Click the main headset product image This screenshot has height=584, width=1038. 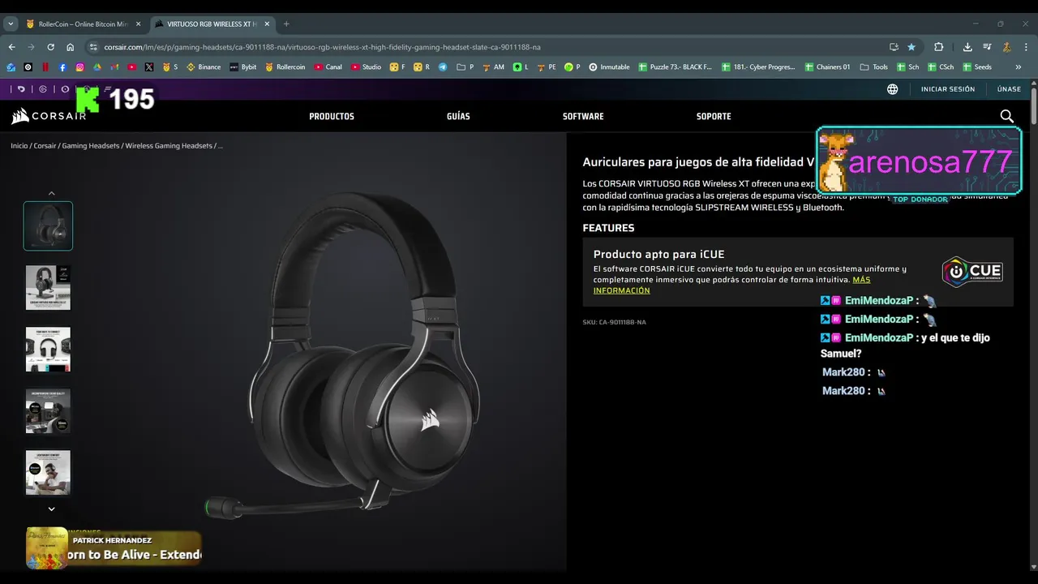point(344,354)
